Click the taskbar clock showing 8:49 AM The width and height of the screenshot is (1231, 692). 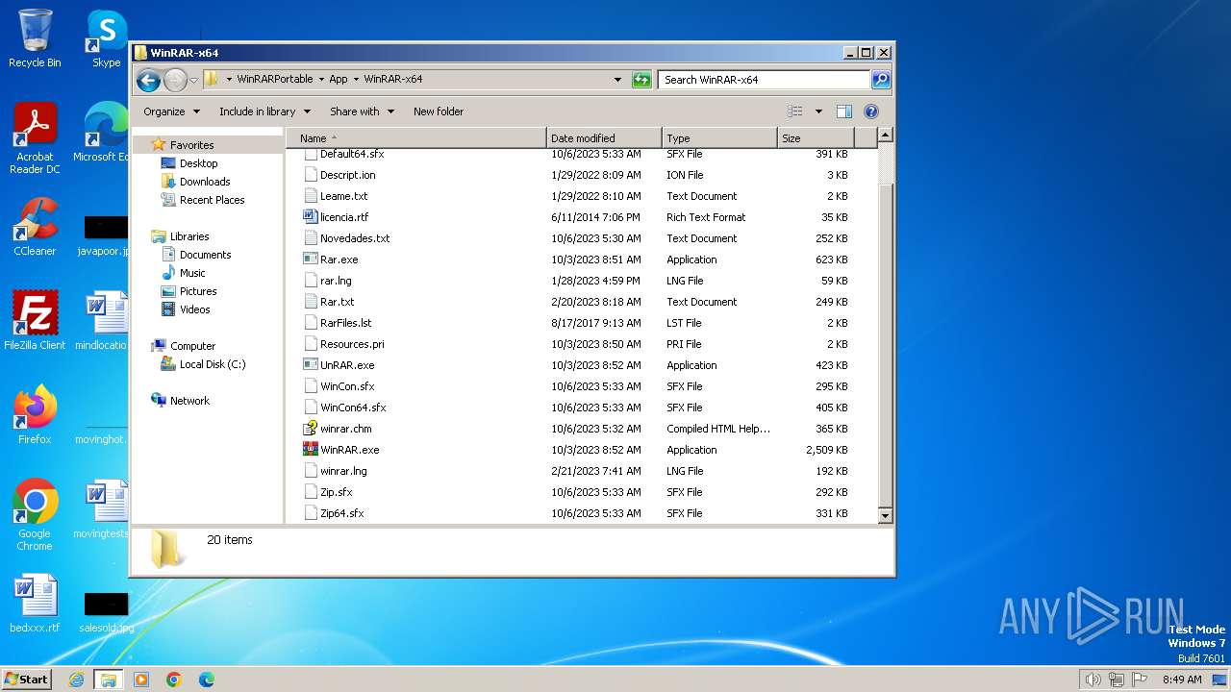pos(1182,680)
